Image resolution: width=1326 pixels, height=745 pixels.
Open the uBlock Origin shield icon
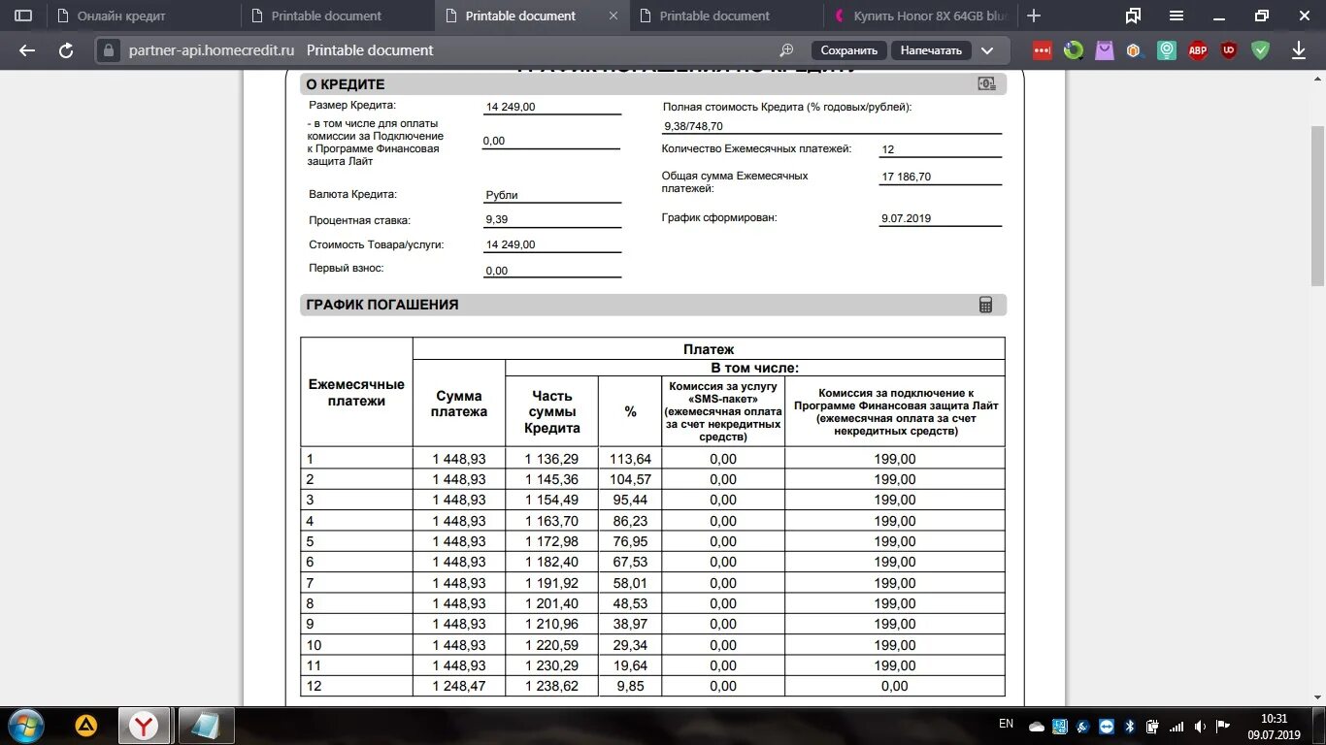[1229, 50]
